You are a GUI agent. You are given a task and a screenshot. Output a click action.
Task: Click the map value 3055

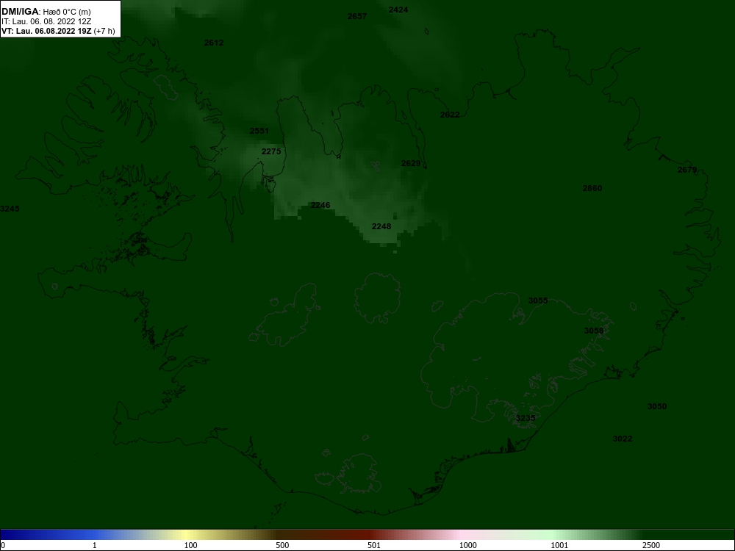[538, 300]
